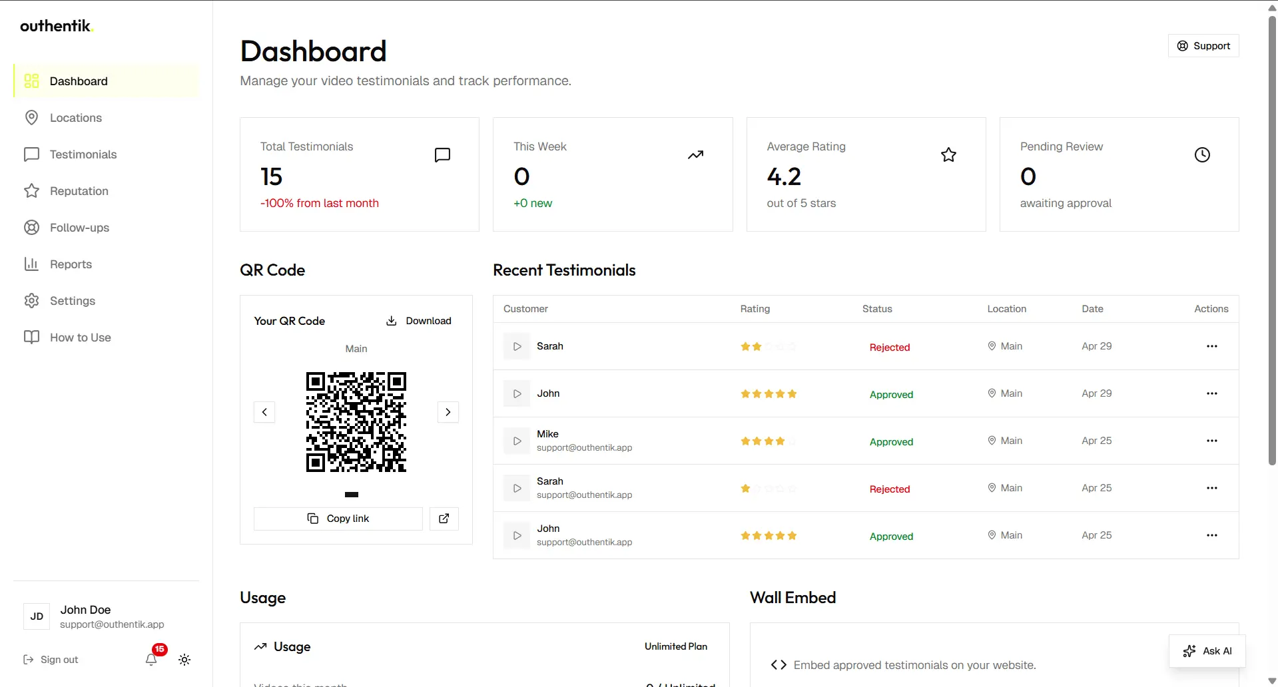Open actions menu for Sarah Apr 25 row
This screenshot has width=1278, height=687.
1212,488
